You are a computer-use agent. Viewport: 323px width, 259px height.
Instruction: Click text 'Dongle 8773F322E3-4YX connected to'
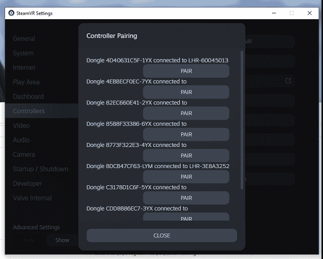[x=136, y=145]
